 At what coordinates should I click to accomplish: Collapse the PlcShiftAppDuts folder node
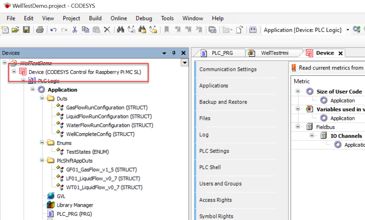(42, 161)
